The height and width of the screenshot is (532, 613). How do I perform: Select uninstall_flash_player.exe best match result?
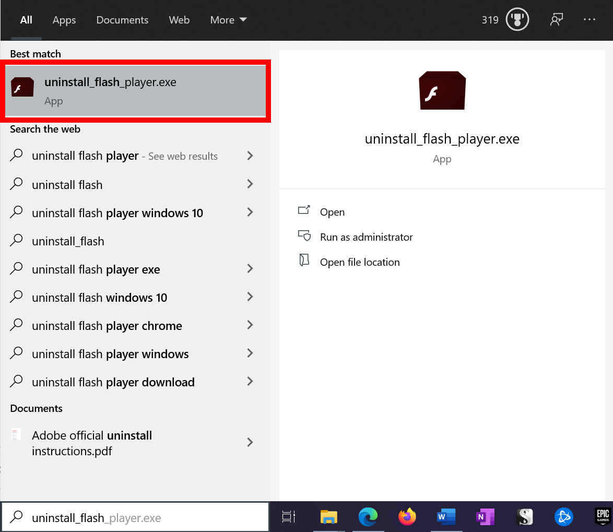135,91
